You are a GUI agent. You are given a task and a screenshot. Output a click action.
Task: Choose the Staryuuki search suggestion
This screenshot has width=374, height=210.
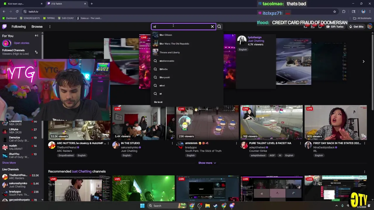coord(187,77)
